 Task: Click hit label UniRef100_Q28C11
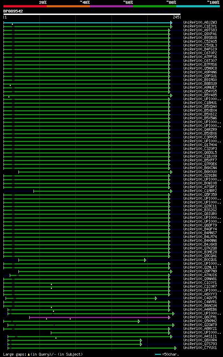[x=200, y=206]
